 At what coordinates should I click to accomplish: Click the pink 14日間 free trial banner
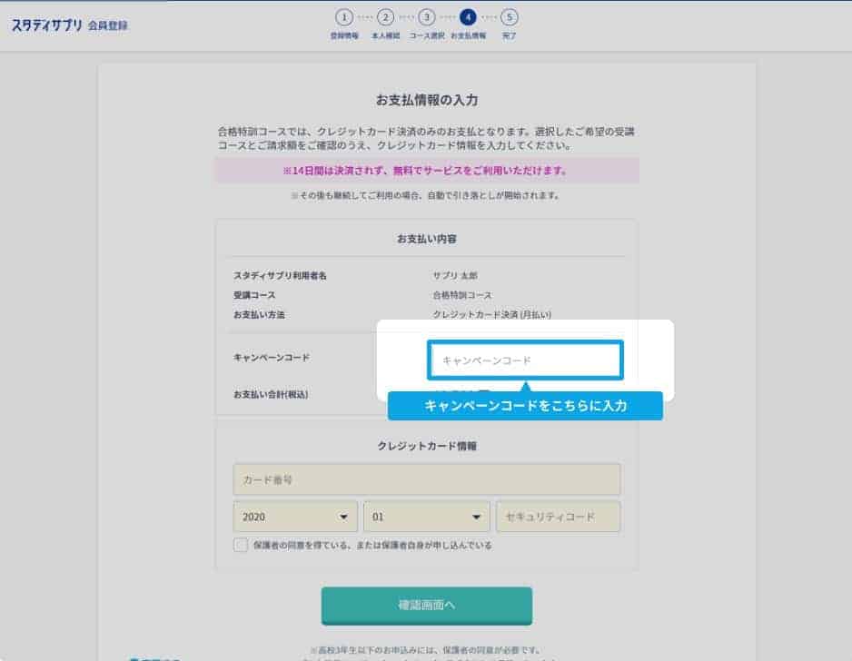pyautogui.click(x=426, y=171)
